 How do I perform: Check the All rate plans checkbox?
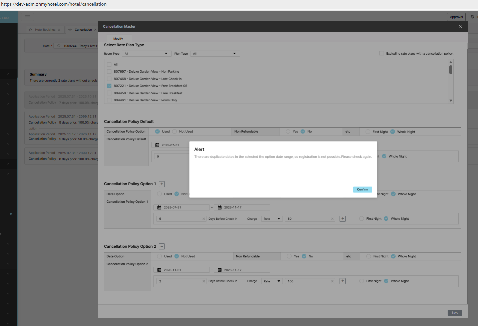(x=109, y=65)
